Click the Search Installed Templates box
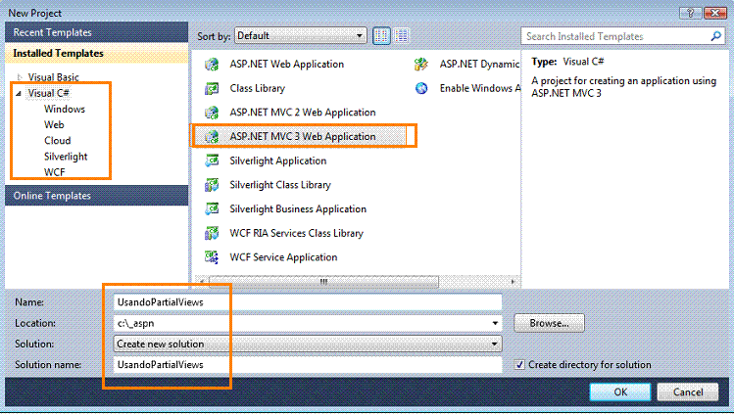The height and width of the screenshot is (414, 734). (x=622, y=36)
